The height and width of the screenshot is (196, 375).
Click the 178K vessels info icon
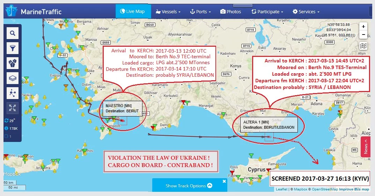tap(6, 128)
